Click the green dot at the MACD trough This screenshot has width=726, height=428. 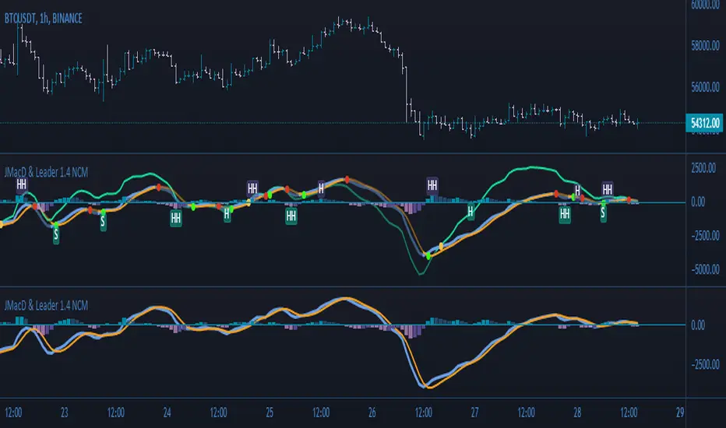click(x=427, y=255)
